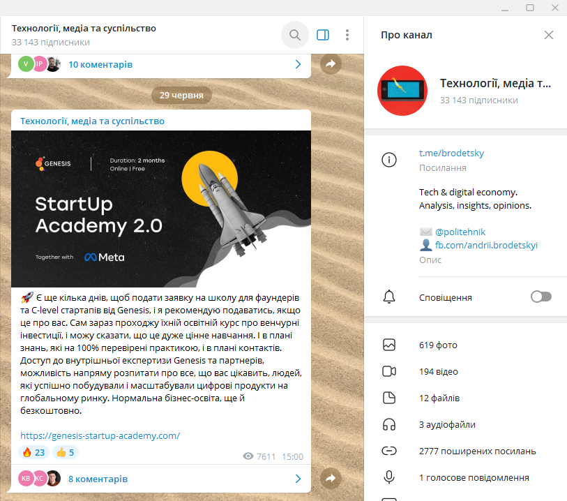Image resolution: width=567 pixels, height=501 pixels.
Task: Open the channel profile picture
Action: tap(402, 91)
